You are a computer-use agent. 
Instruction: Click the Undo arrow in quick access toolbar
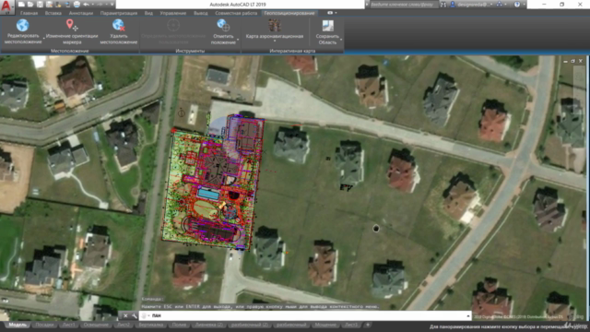(86, 5)
